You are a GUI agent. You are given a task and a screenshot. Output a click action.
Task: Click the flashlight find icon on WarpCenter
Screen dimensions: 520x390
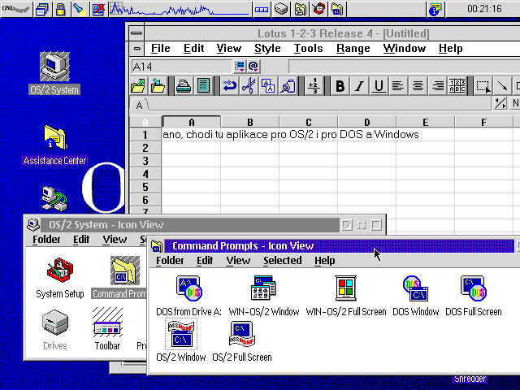point(80,9)
